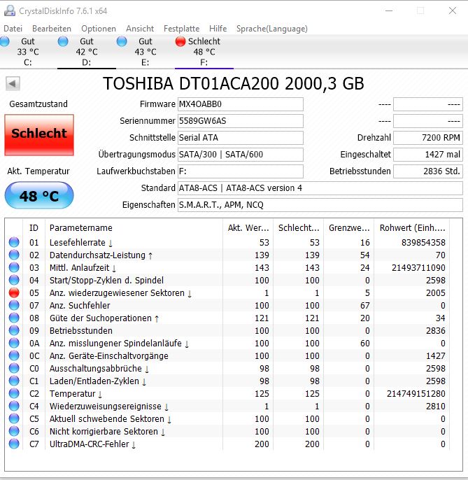Select the UltraDMA-CRC-Fehler row
Screen dimensions: 468x480
pyautogui.click(x=227, y=444)
